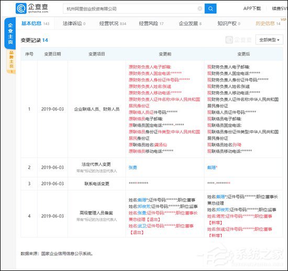The width and height of the screenshot is (288, 271).
Task: Click the 2019-06-03 date in row 3
Action: 52,184
